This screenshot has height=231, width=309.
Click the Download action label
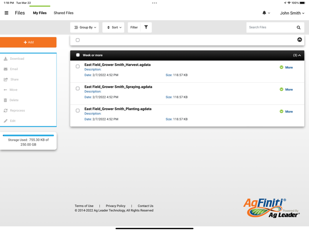click(17, 59)
